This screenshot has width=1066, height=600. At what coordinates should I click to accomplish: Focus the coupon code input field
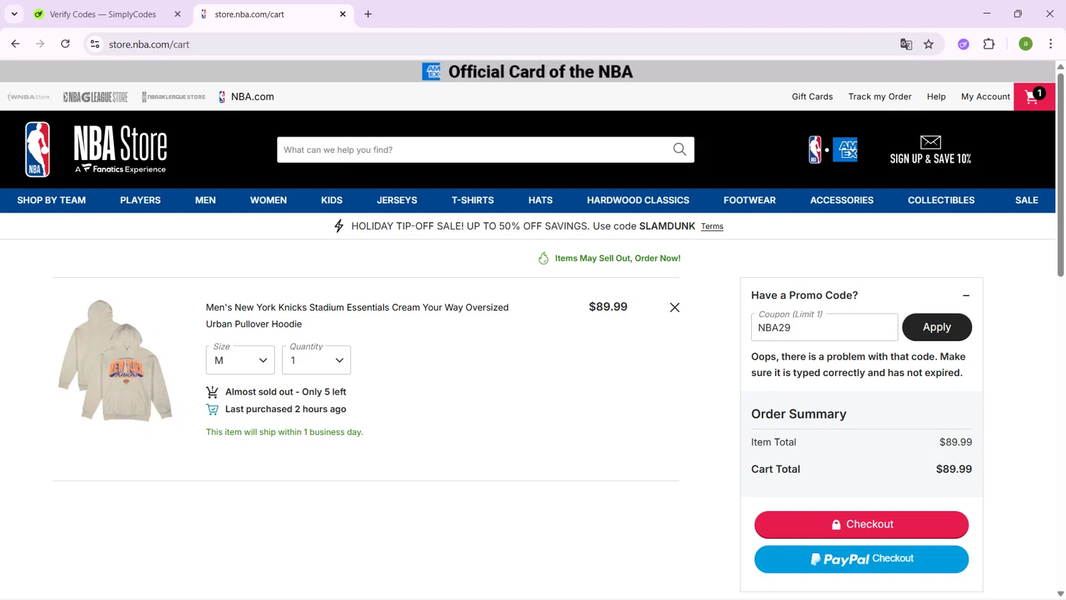click(x=824, y=328)
